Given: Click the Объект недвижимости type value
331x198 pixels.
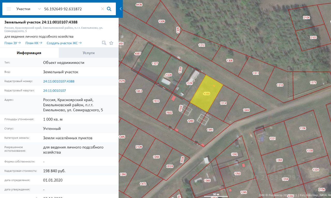Looking at the screenshot, I should tap(64, 63).
